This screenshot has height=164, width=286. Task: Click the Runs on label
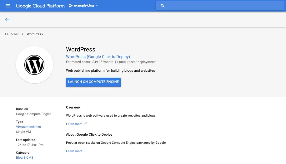[22, 109]
